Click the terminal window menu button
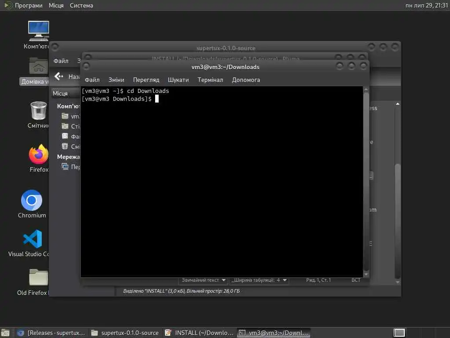 point(86,66)
